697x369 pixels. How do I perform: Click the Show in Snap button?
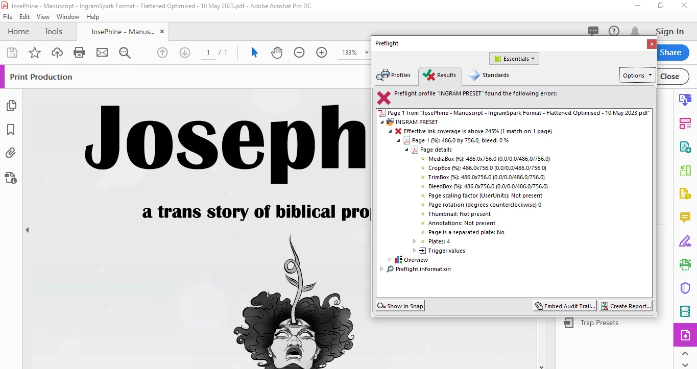click(x=400, y=306)
